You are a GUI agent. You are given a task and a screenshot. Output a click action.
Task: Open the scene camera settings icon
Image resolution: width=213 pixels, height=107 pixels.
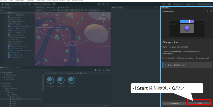click(86, 10)
